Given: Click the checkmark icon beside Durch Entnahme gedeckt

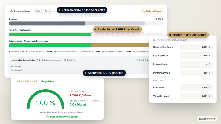Looking at the screenshot, I should (x=48, y=117).
